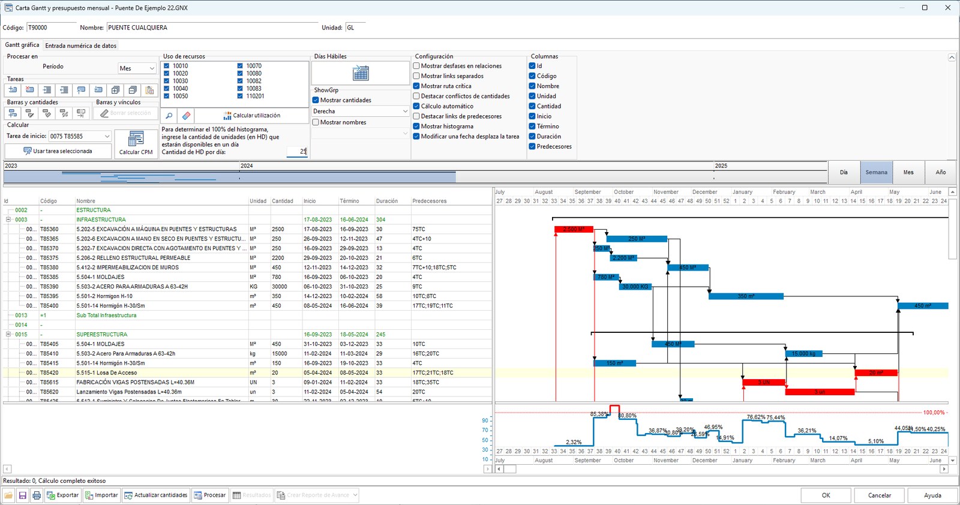Click the Actualizar cantidades button
Viewport: 960px width, 505px height.
(156, 495)
